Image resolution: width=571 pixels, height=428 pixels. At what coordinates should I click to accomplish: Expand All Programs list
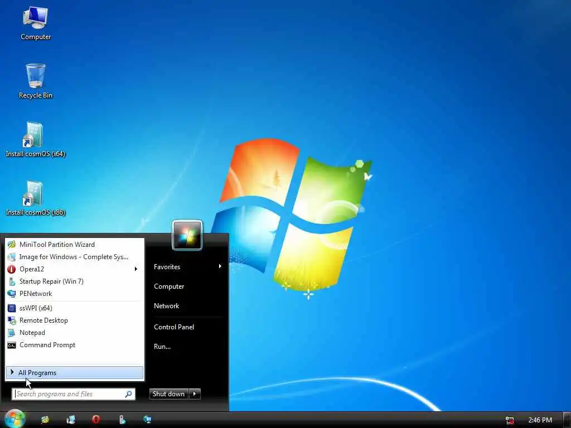coord(75,373)
